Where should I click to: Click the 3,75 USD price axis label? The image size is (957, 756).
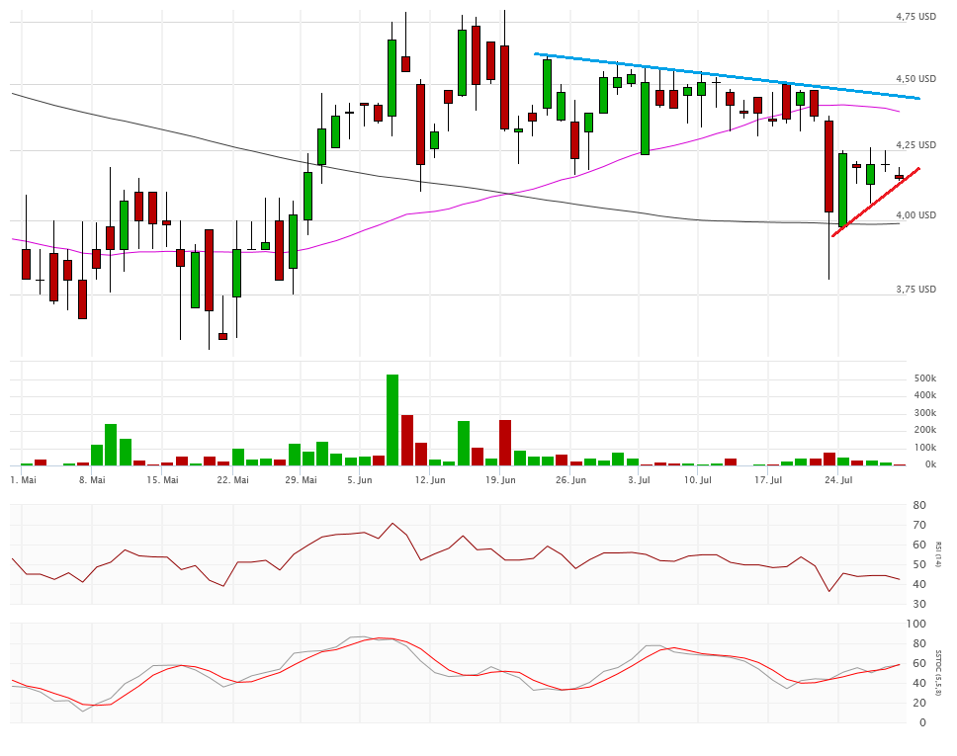(x=915, y=290)
